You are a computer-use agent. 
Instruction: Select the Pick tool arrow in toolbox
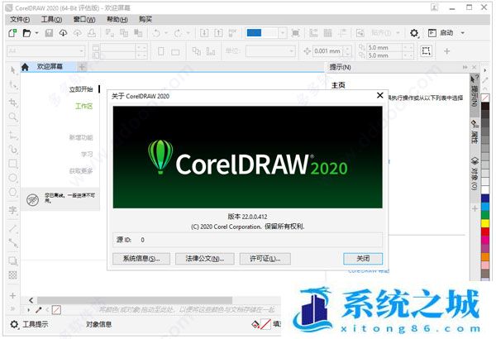tap(12, 70)
